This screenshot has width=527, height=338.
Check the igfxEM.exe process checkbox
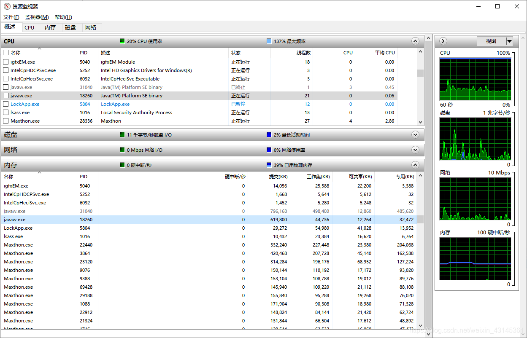pyautogui.click(x=6, y=62)
